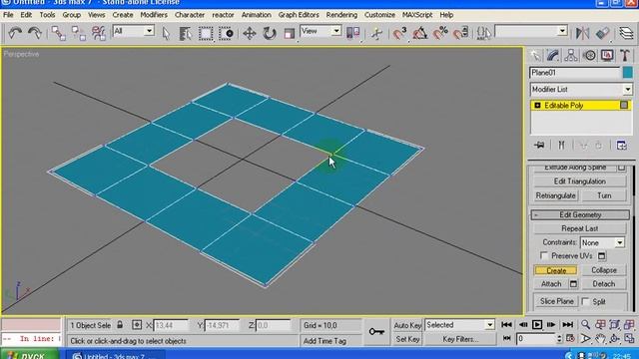Toggle the Create button
Screen dimensions: 639x359
(x=556, y=270)
